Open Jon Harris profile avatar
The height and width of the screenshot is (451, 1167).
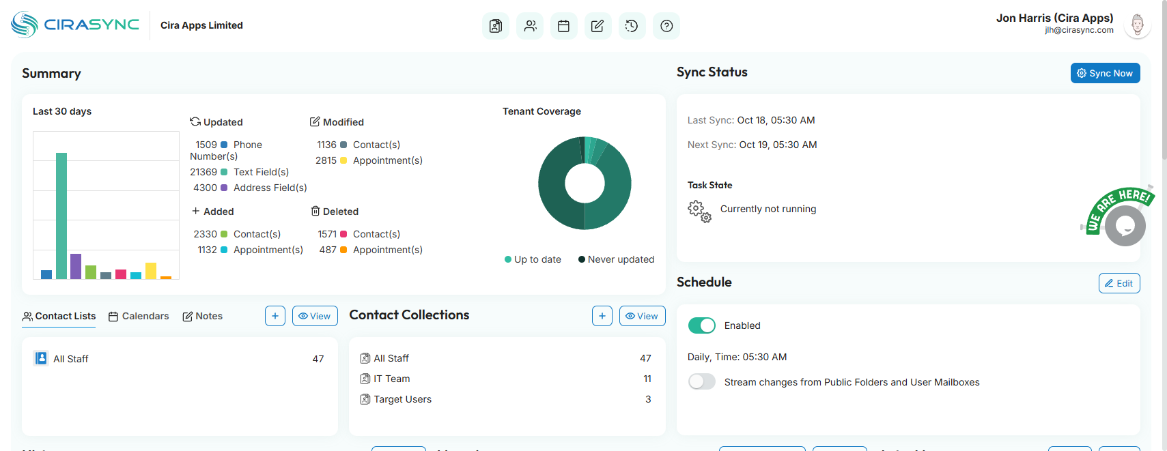coord(1138,25)
